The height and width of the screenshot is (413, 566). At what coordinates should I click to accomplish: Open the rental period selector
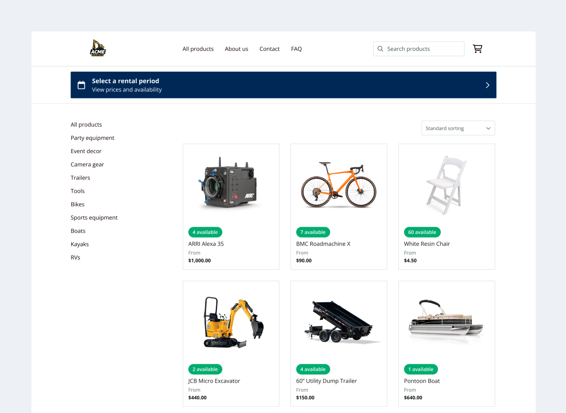point(283,85)
